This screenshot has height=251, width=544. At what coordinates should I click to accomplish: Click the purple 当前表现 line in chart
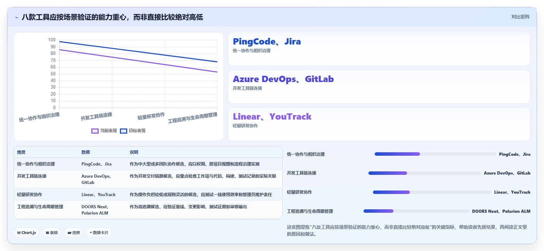(x=138, y=61)
